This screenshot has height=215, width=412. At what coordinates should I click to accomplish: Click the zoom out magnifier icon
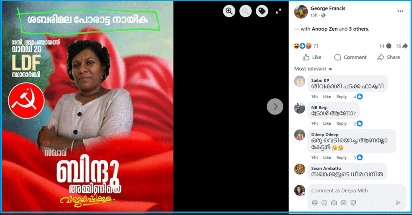click(245, 11)
